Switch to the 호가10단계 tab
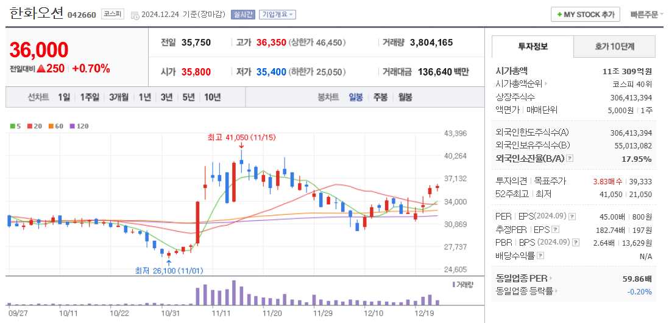 coord(614,46)
